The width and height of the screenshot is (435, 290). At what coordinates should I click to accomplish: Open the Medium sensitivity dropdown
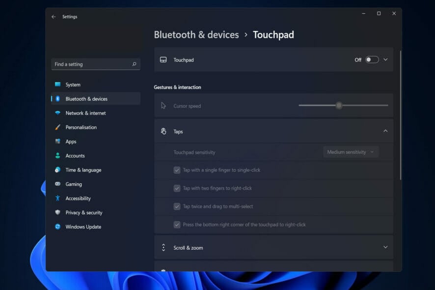(351, 152)
